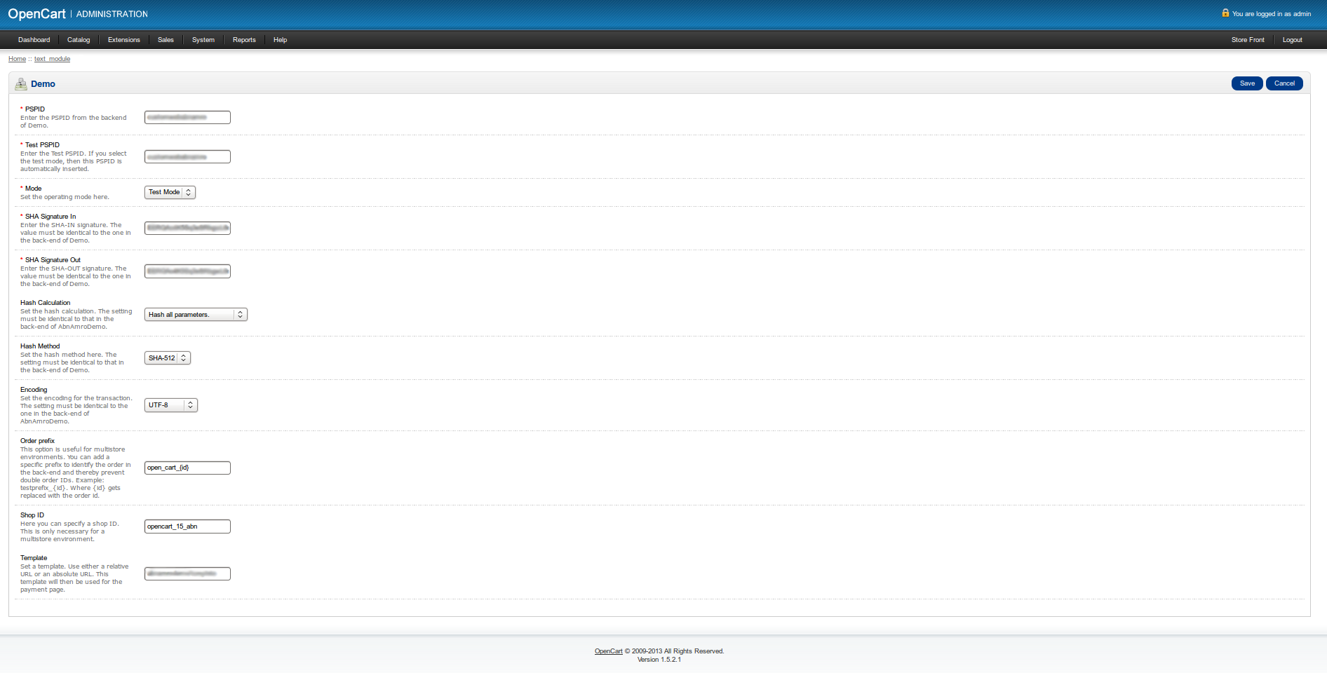
Task: Open the Hash Method SHA-512 dropdown
Action: tap(167, 358)
